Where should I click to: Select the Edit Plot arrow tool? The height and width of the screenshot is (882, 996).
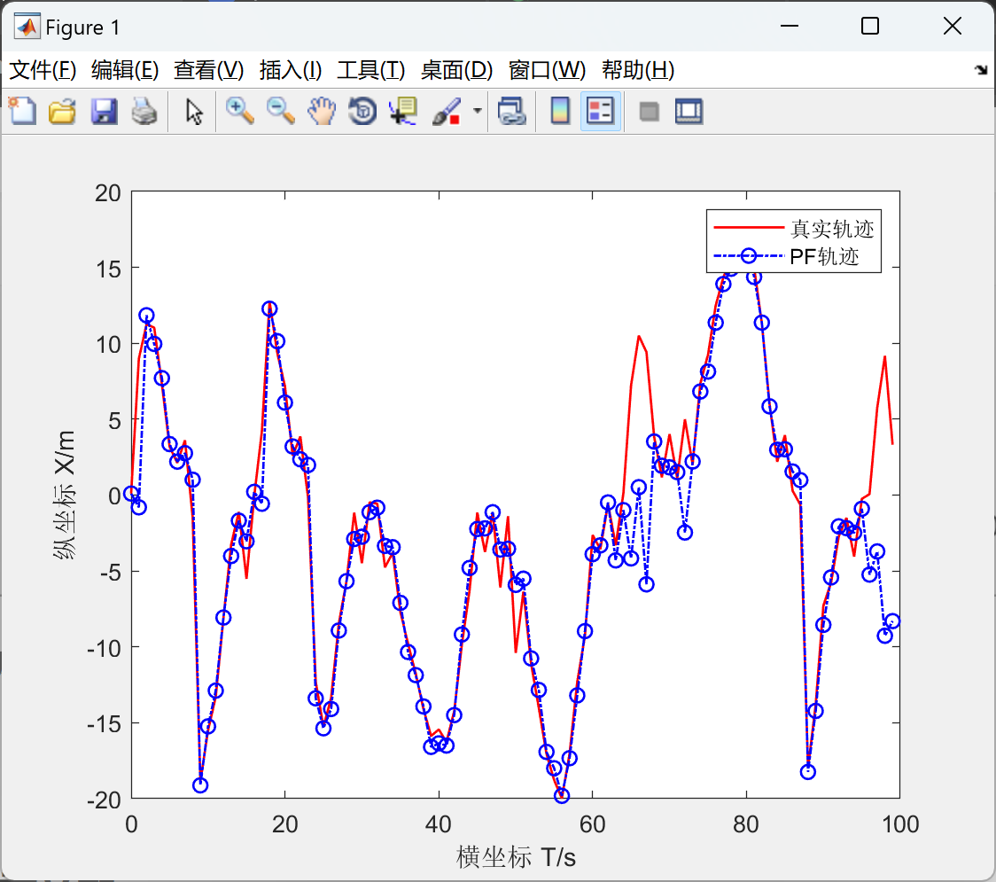[x=194, y=111]
